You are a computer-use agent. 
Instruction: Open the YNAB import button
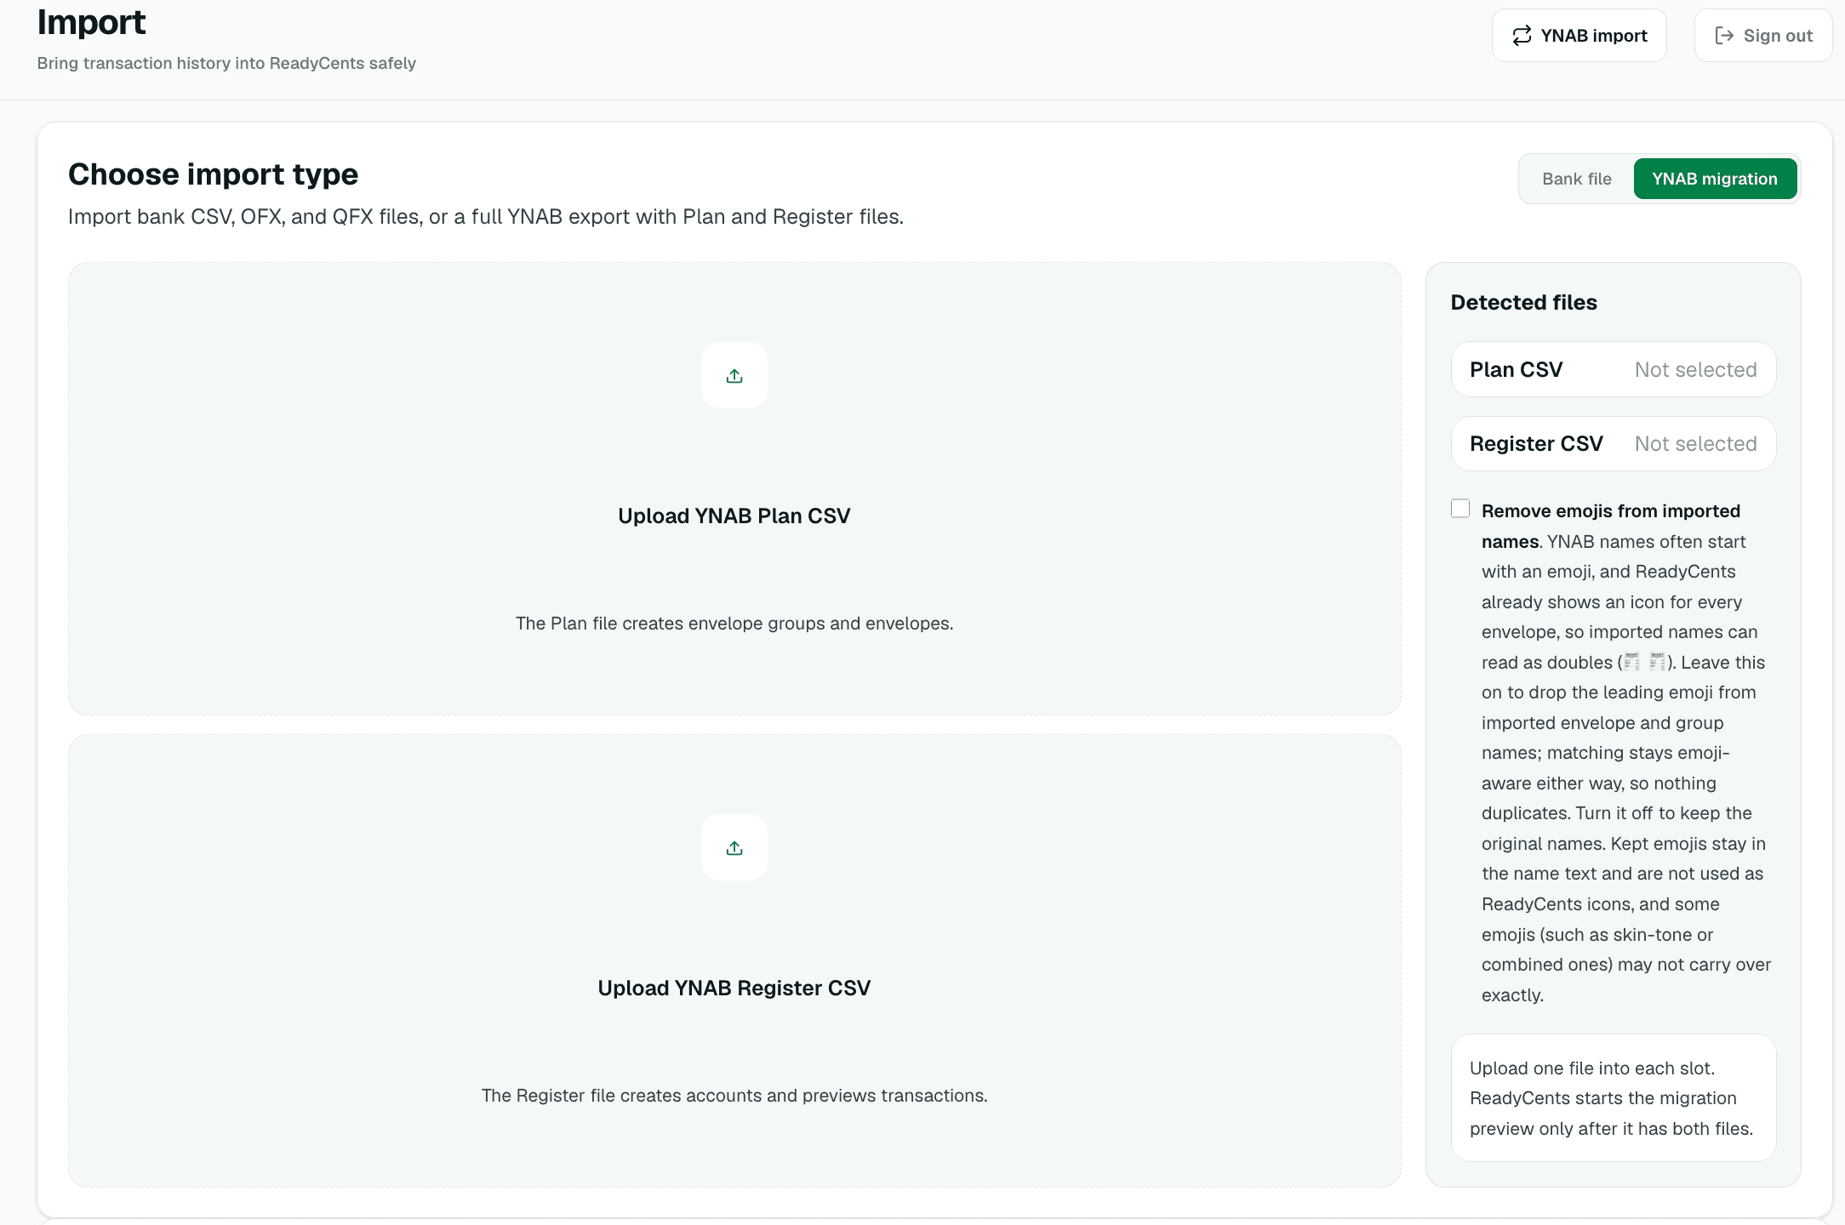pos(1579,36)
